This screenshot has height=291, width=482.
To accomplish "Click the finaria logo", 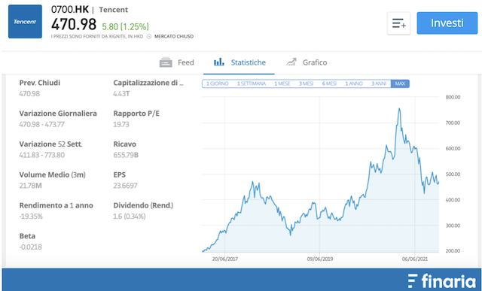I will 442,281.
